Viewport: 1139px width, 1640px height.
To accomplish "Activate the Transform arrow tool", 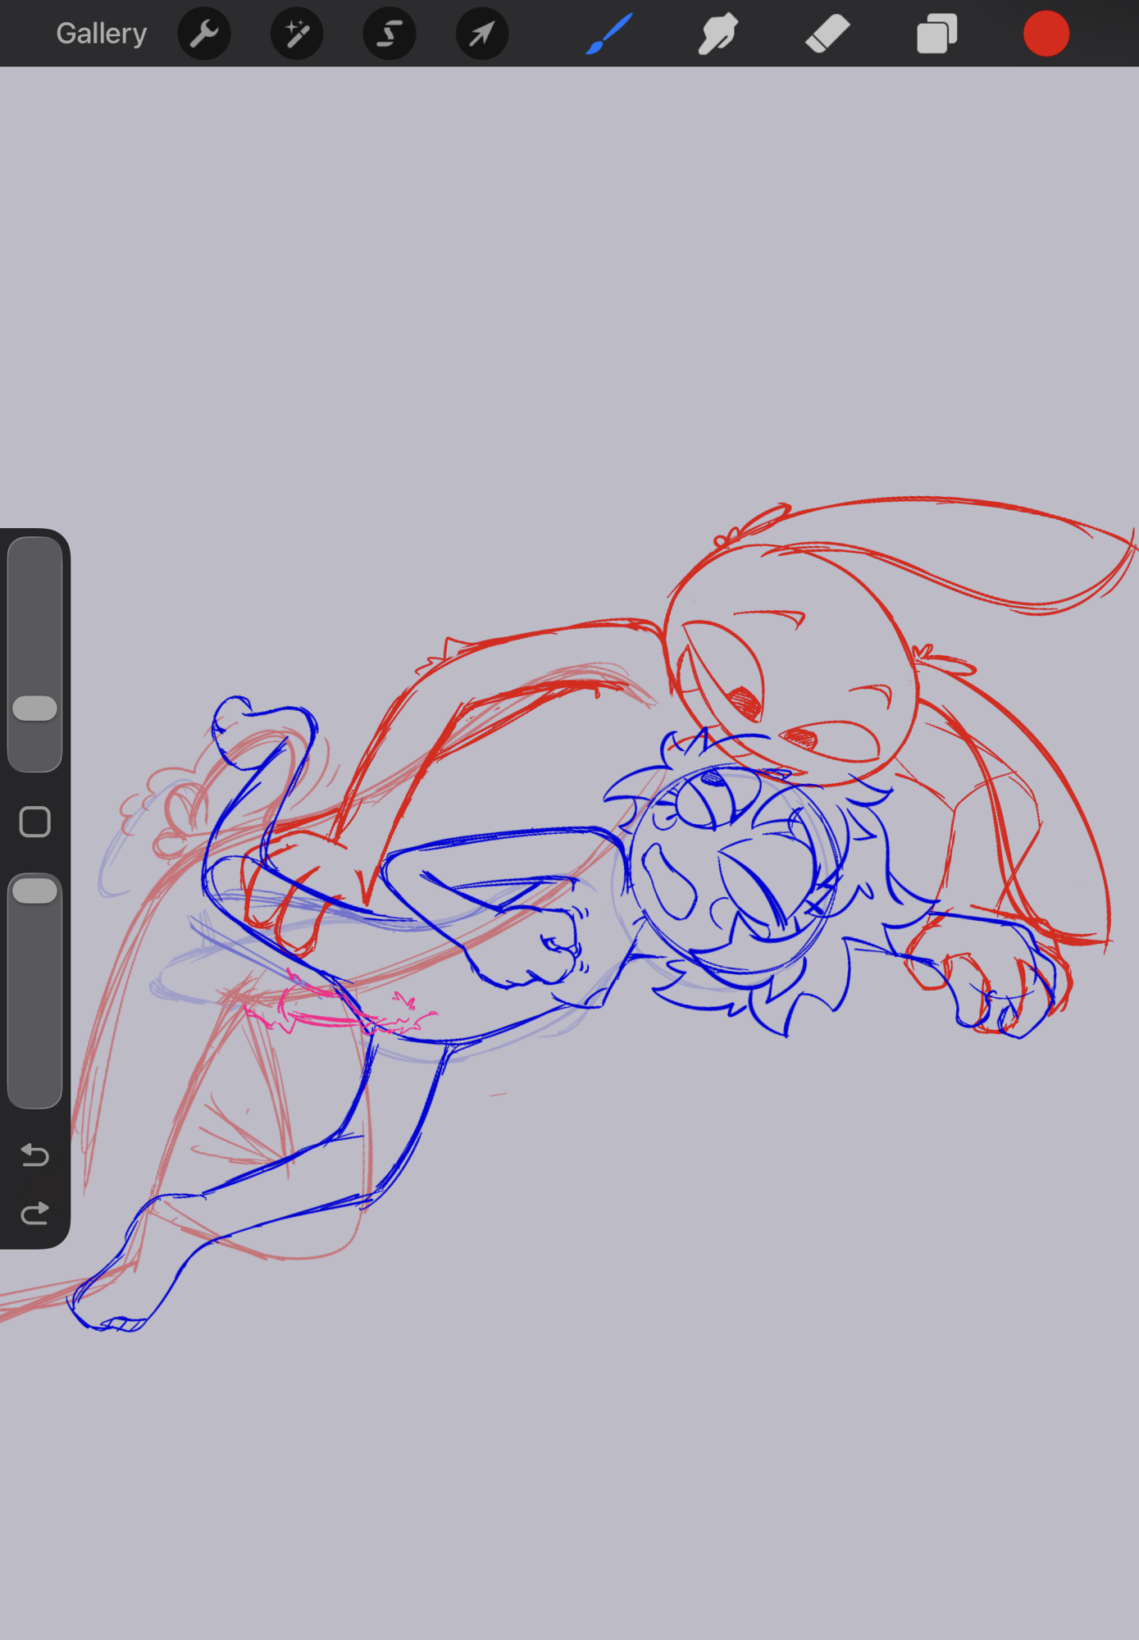I will 482,34.
